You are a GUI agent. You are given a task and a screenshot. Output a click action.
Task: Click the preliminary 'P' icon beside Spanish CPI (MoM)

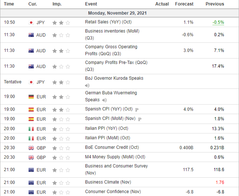click(140, 119)
